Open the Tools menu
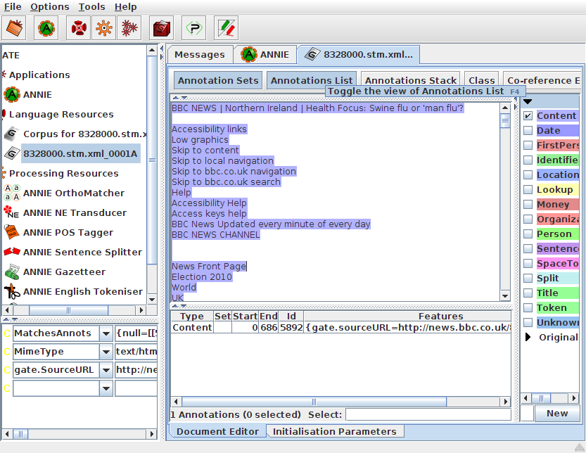Screen dimensions: 586x453 [x=91, y=7]
